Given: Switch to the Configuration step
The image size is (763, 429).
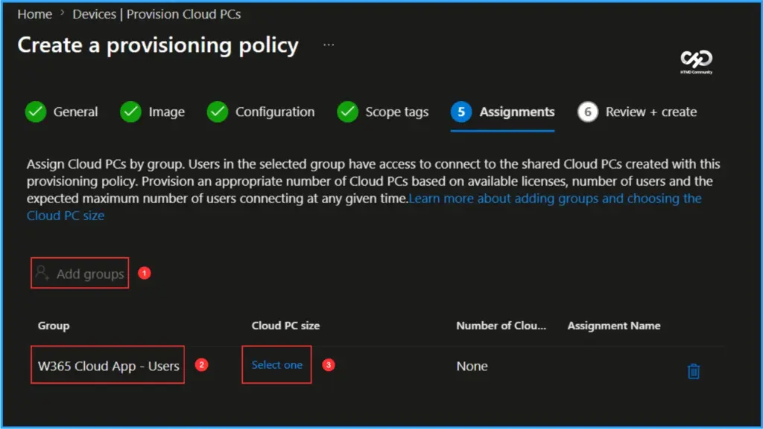Looking at the screenshot, I should (261, 112).
